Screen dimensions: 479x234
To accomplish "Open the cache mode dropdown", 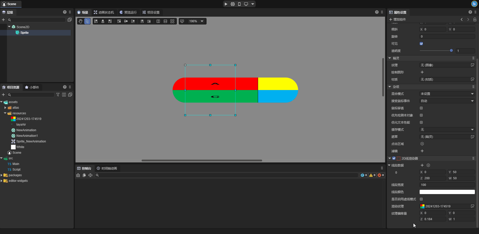I will 447,130.
